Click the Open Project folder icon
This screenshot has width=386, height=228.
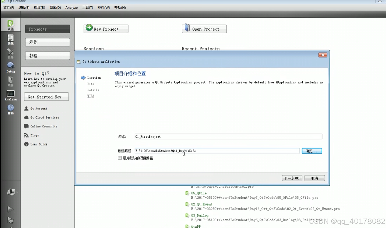click(187, 27)
